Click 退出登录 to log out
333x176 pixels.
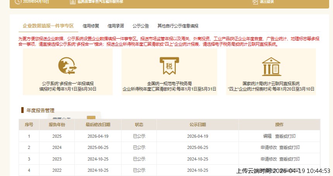(267, 2)
